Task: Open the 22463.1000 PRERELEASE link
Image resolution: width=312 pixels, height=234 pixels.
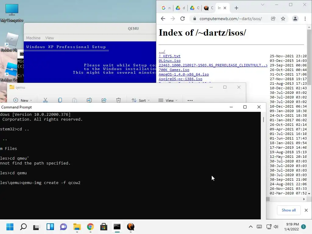Action: coord(213,65)
